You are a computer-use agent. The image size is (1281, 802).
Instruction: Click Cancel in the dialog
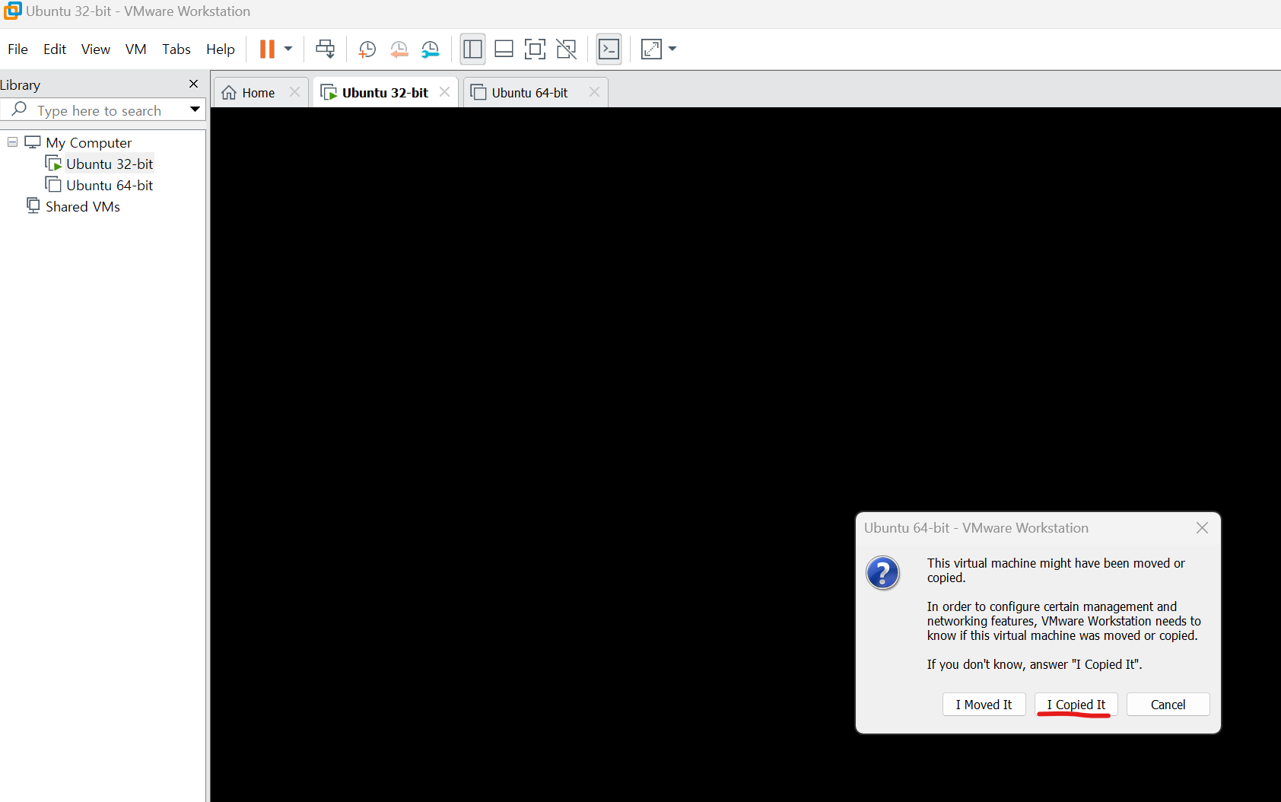pyautogui.click(x=1168, y=705)
